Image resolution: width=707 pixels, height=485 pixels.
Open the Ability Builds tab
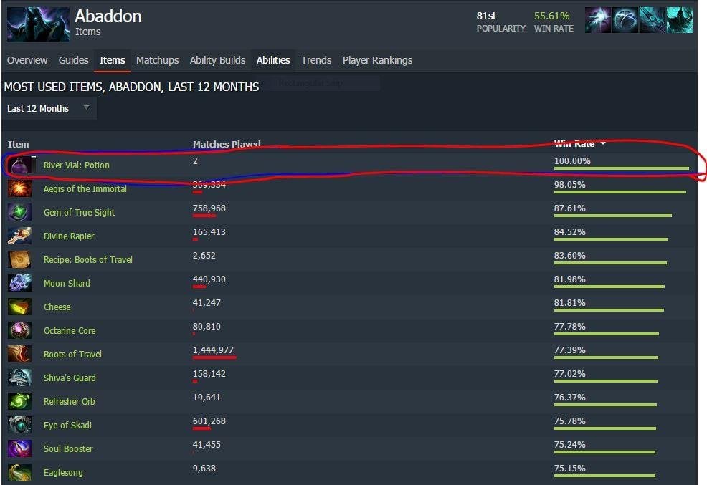pyautogui.click(x=217, y=60)
